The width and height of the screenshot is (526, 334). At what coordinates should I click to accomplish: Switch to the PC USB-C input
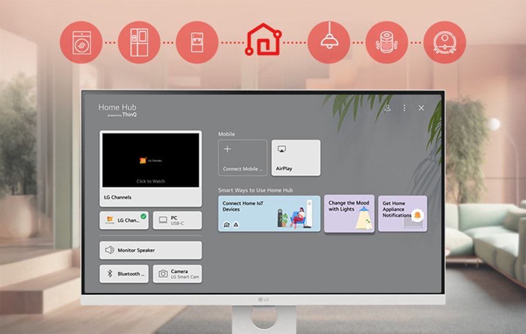(x=177, y=220)
